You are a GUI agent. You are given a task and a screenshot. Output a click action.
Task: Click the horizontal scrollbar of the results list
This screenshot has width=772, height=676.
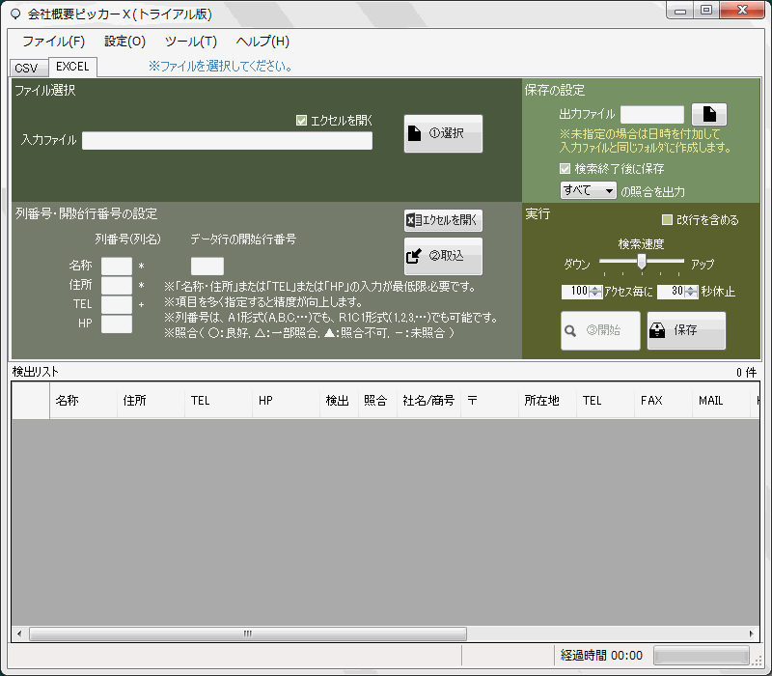tap(247, 634)
